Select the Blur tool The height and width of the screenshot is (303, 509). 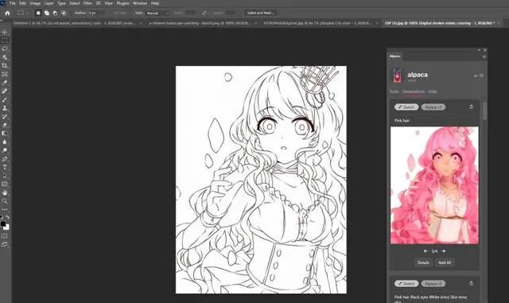click(5, 142)
